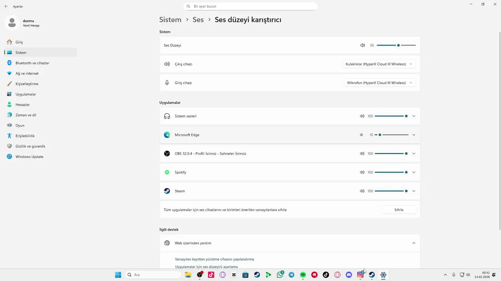Click the taskbar Ara search box
Screen dimensions: 501x281
click(x=153, y=275)
